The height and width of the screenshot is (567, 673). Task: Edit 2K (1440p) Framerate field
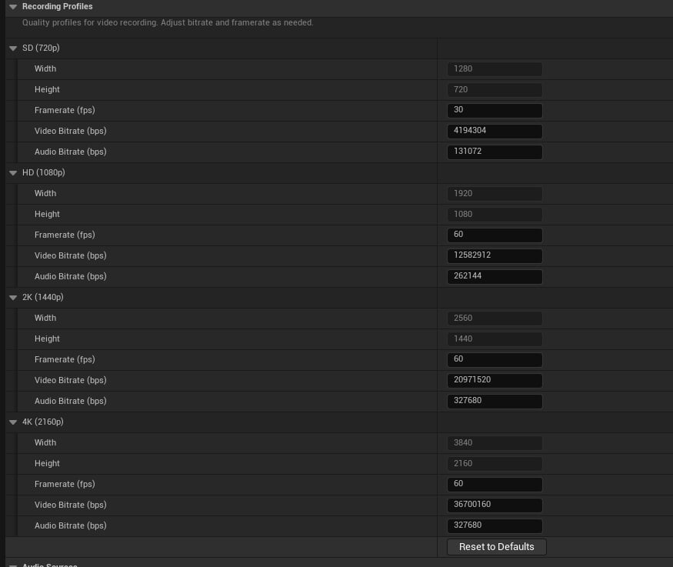[495, 359]
